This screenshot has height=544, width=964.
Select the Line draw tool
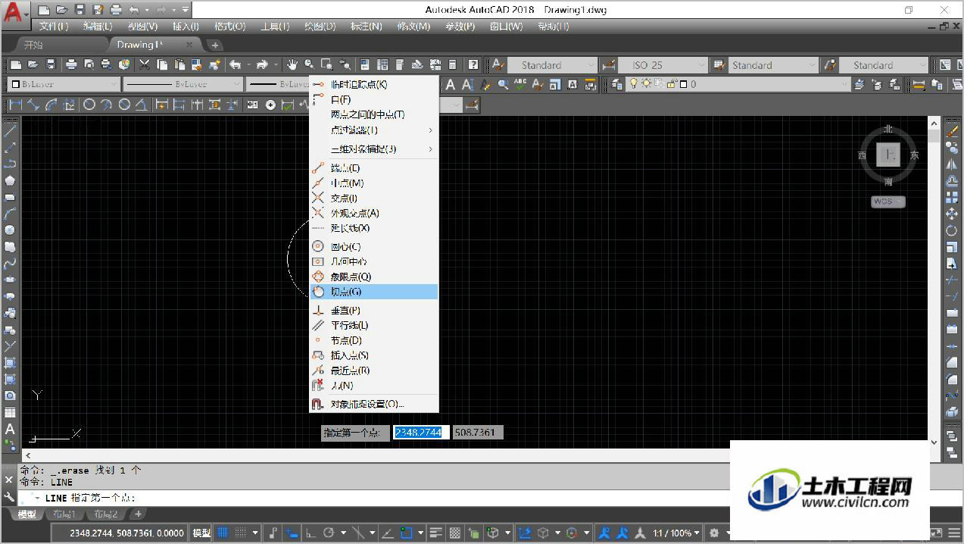point(10,130)
